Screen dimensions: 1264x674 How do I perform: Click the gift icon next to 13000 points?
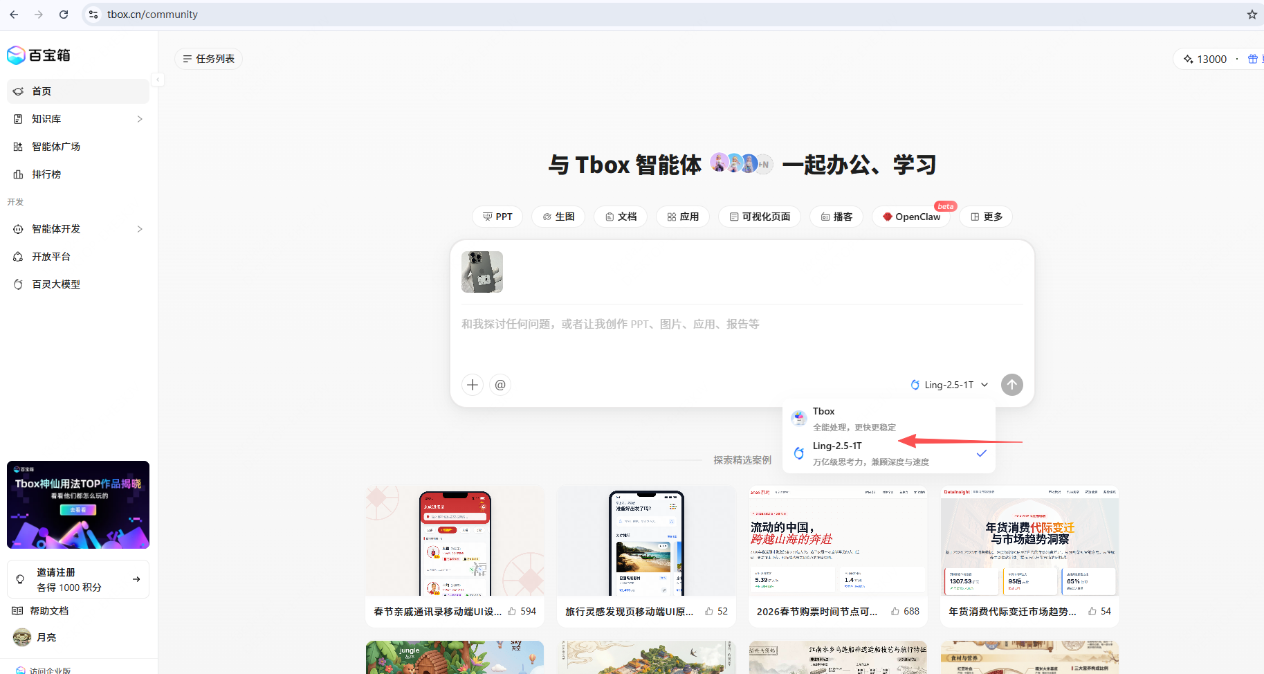(1252, 59)
